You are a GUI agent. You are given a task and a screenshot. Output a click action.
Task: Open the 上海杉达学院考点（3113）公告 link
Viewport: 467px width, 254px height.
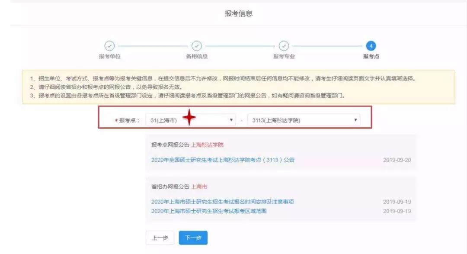[x=223, y=160]
